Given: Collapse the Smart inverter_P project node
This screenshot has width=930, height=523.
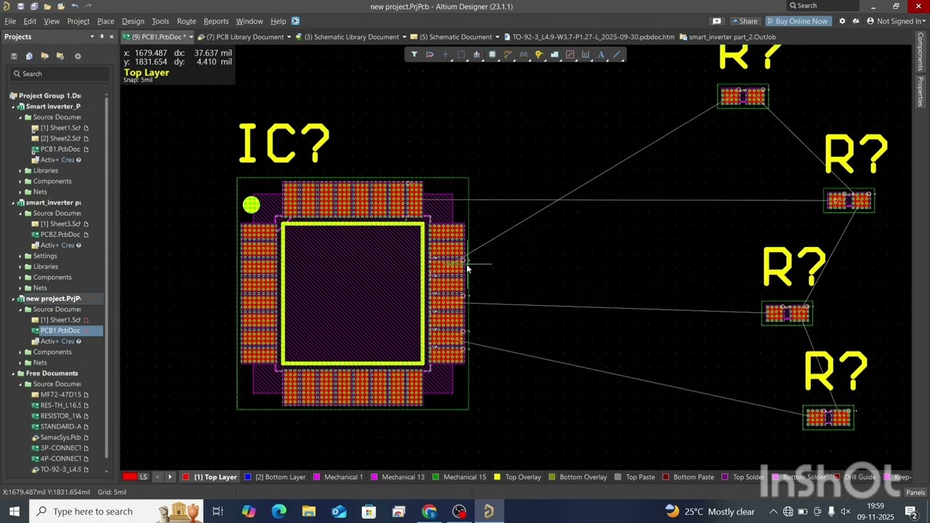Looking at the screenshot, I should [13, 106].
